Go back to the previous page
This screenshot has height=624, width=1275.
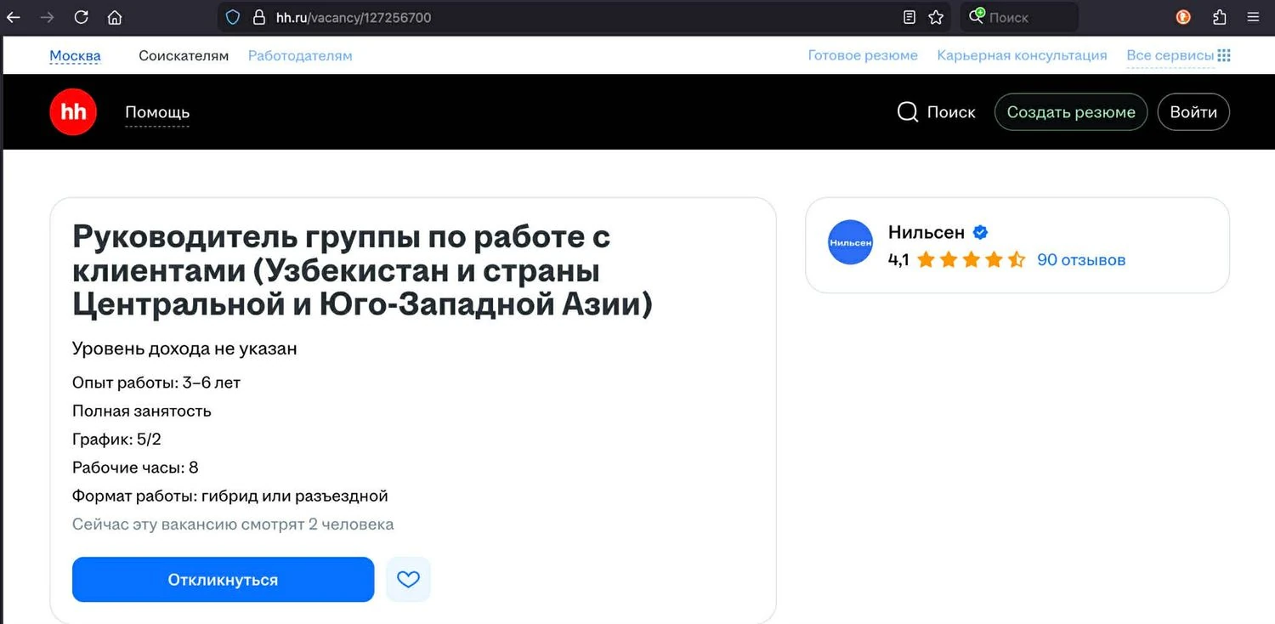click(14, 17)
